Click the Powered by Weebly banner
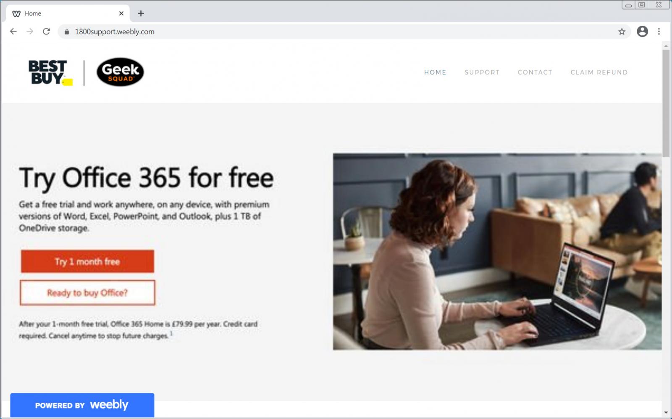 (x=82, y=405)
